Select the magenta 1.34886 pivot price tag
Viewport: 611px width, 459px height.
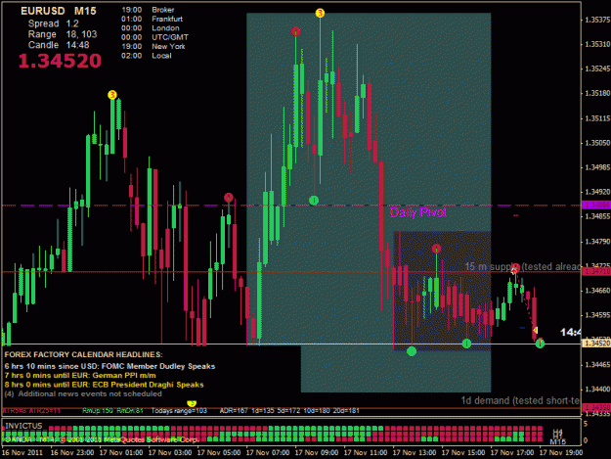pyautogui.click(x=595, y=205)
